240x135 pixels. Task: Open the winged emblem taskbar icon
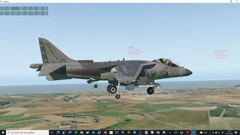click(181, 132)
